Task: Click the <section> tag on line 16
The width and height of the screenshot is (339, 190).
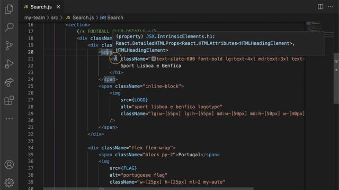Action: pos(78,25)
